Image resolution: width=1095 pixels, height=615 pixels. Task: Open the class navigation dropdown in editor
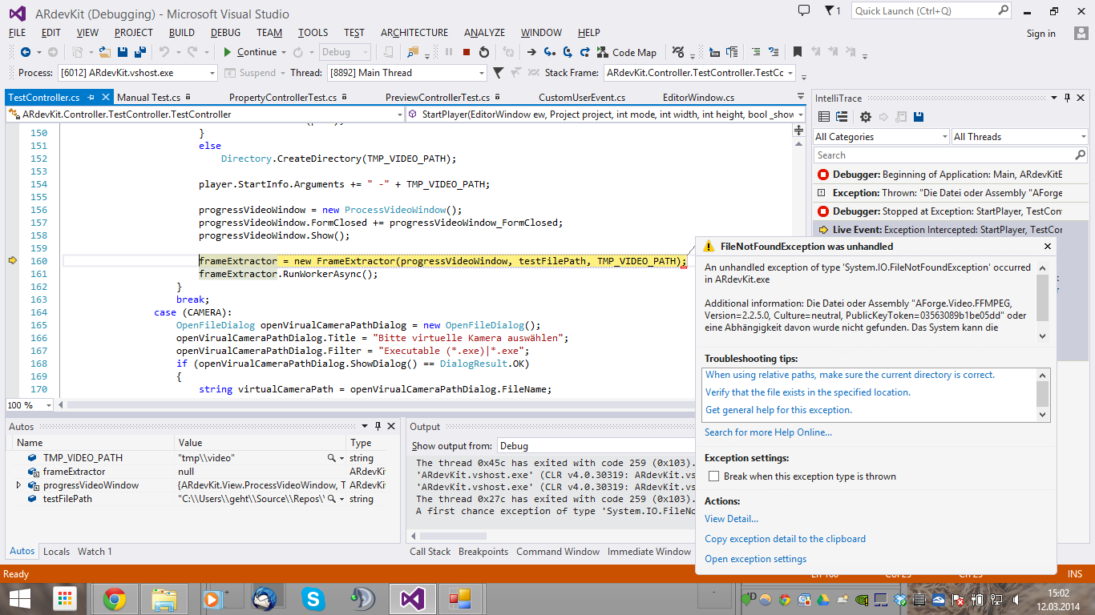click(204, 115)
